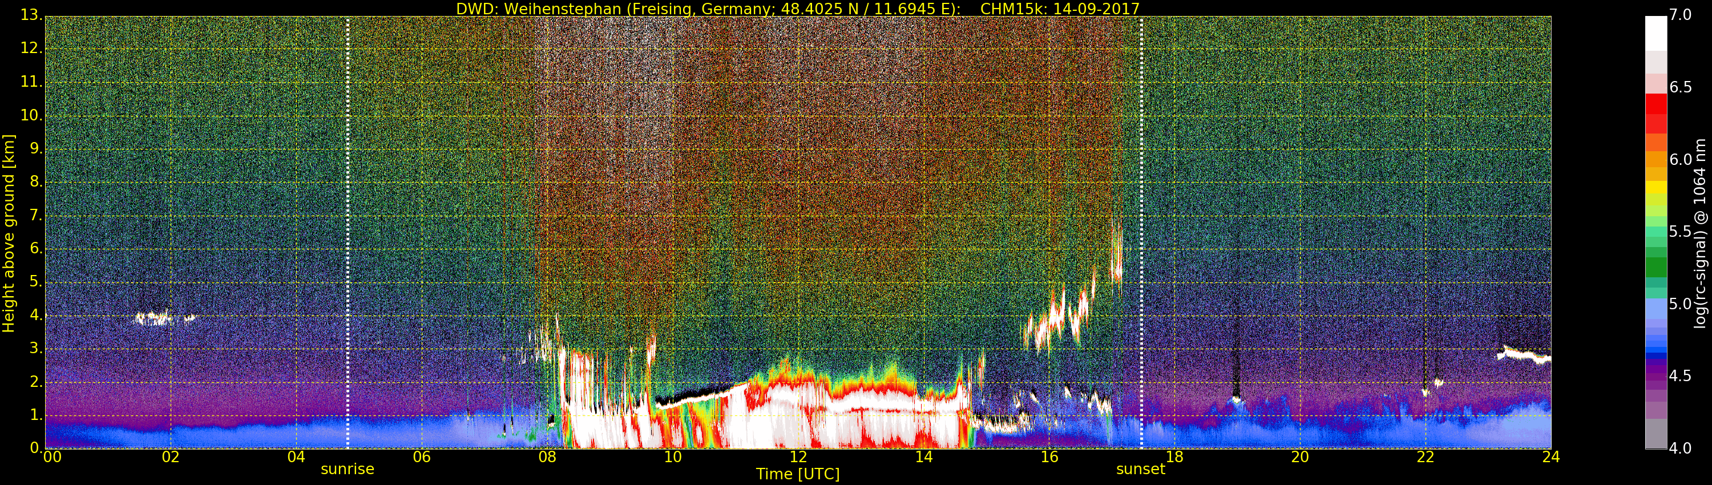Pick the gray band at the colorbar bottom
This screenshot has width=1712, height=485.
tap(1656, 434)
